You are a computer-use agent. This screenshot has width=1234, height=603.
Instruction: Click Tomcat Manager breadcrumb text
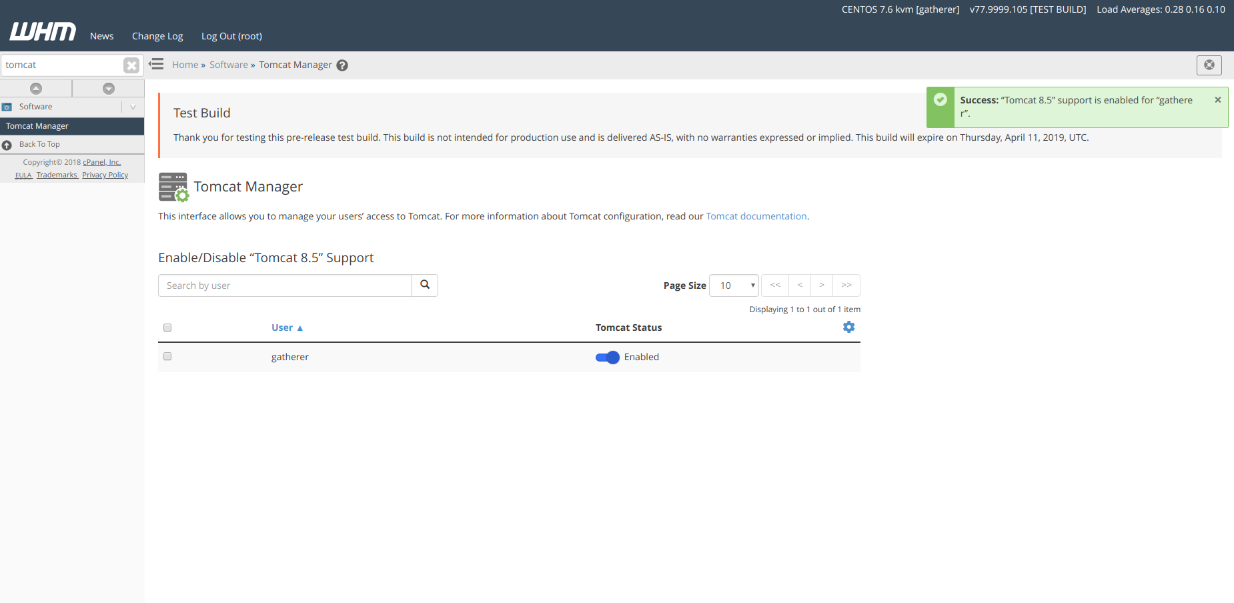295,65
